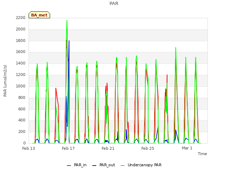Click the green Undercanopy PAR legend swatch

pos(123,166)
